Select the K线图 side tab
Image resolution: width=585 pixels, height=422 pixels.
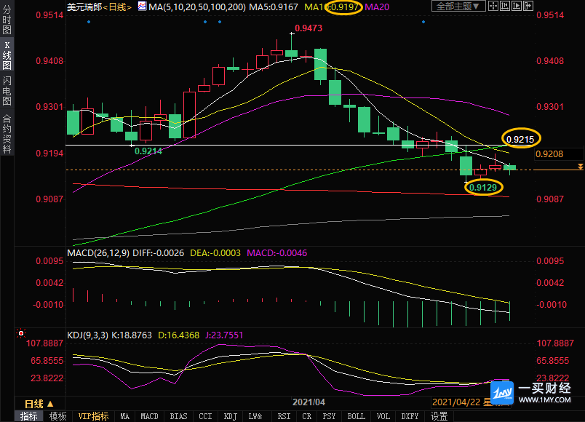[x=7, y=55]
